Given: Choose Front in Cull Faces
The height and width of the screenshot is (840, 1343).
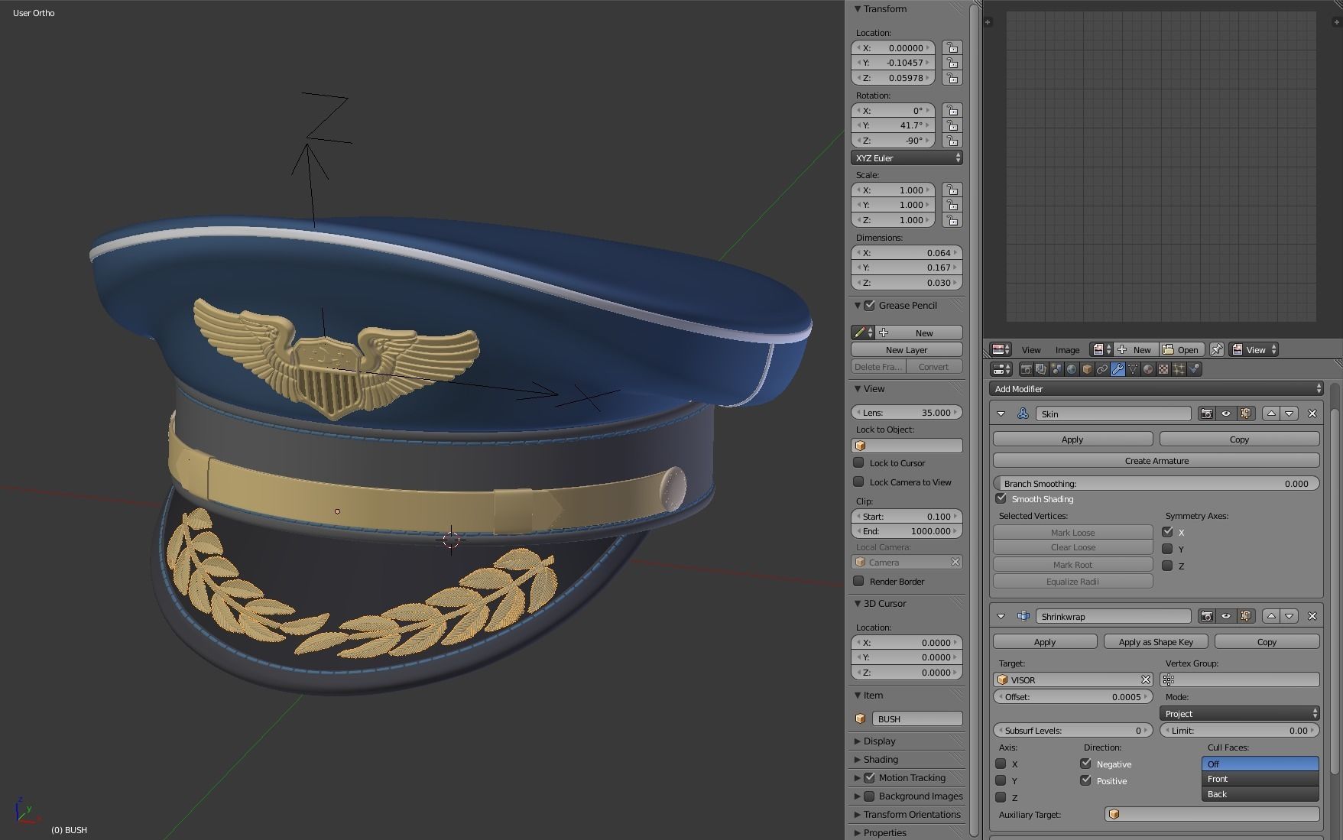Looking at the screenshot, I should pos(1260,779).
